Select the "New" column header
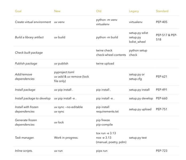The height and width of the screenshot is (160, 186). [x=57, y=11]
